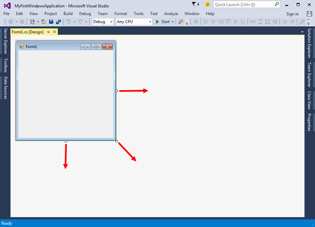Click the Find in Files icon
Image resolution: width=315 pixels, height=227 pixels.
181,22
